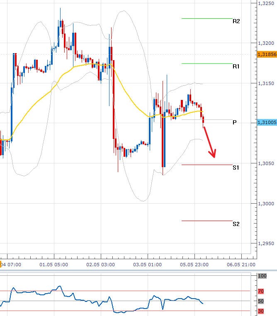Click the 1,3000 price axis label

pyautogui.click(x=266, y=204)
